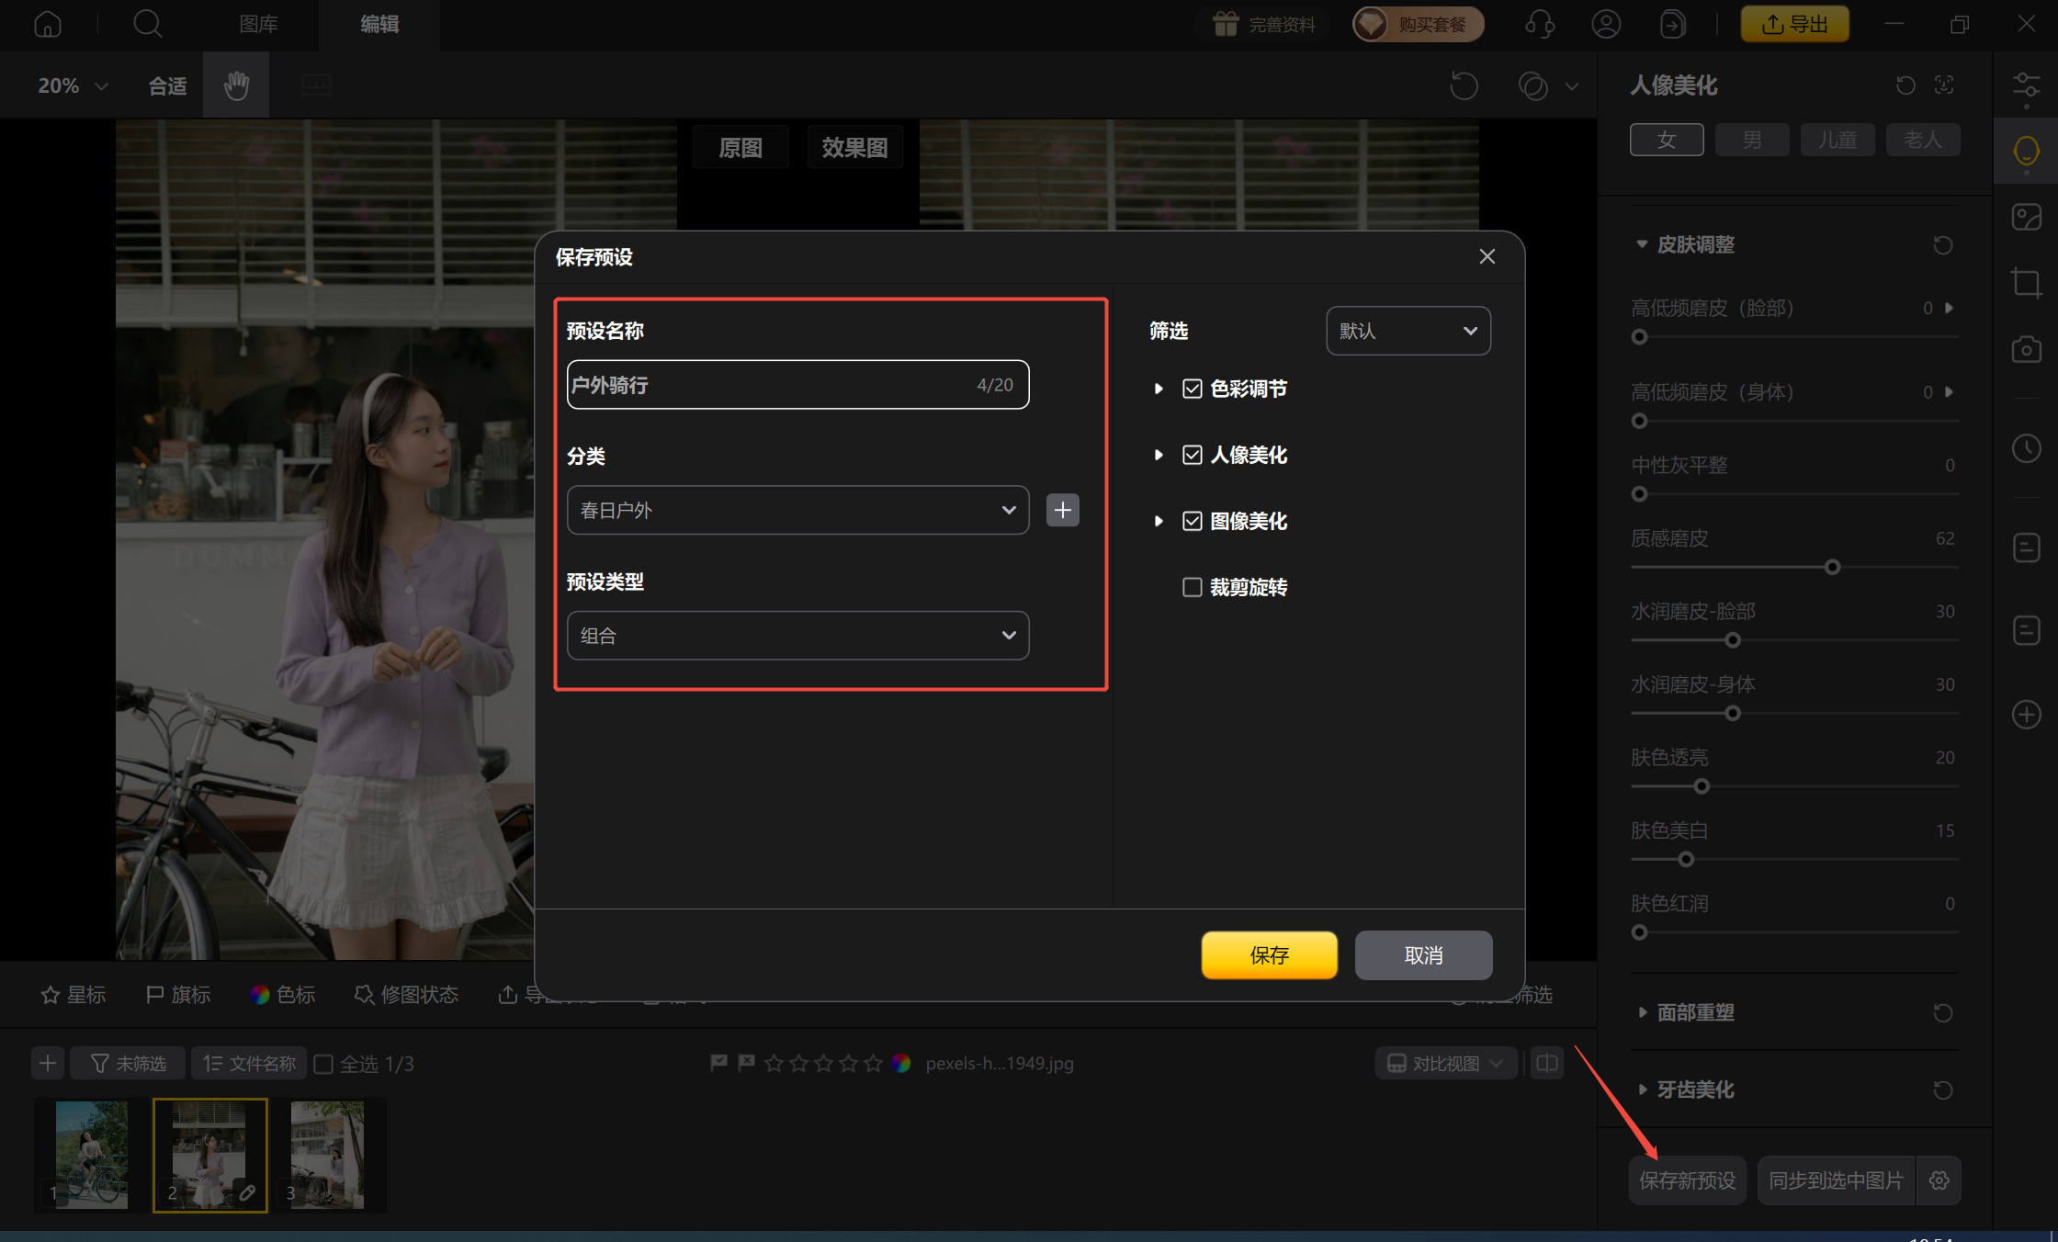Enable the 裁剪旋转 checkbox

click(1192, 587)
